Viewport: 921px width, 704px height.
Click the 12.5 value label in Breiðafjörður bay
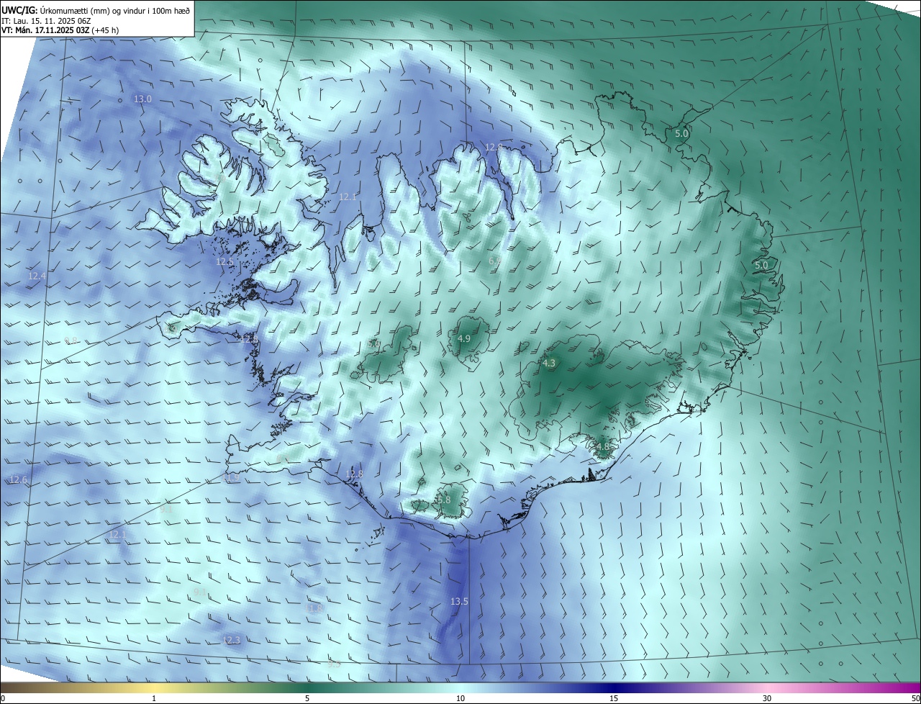point(224,261)
